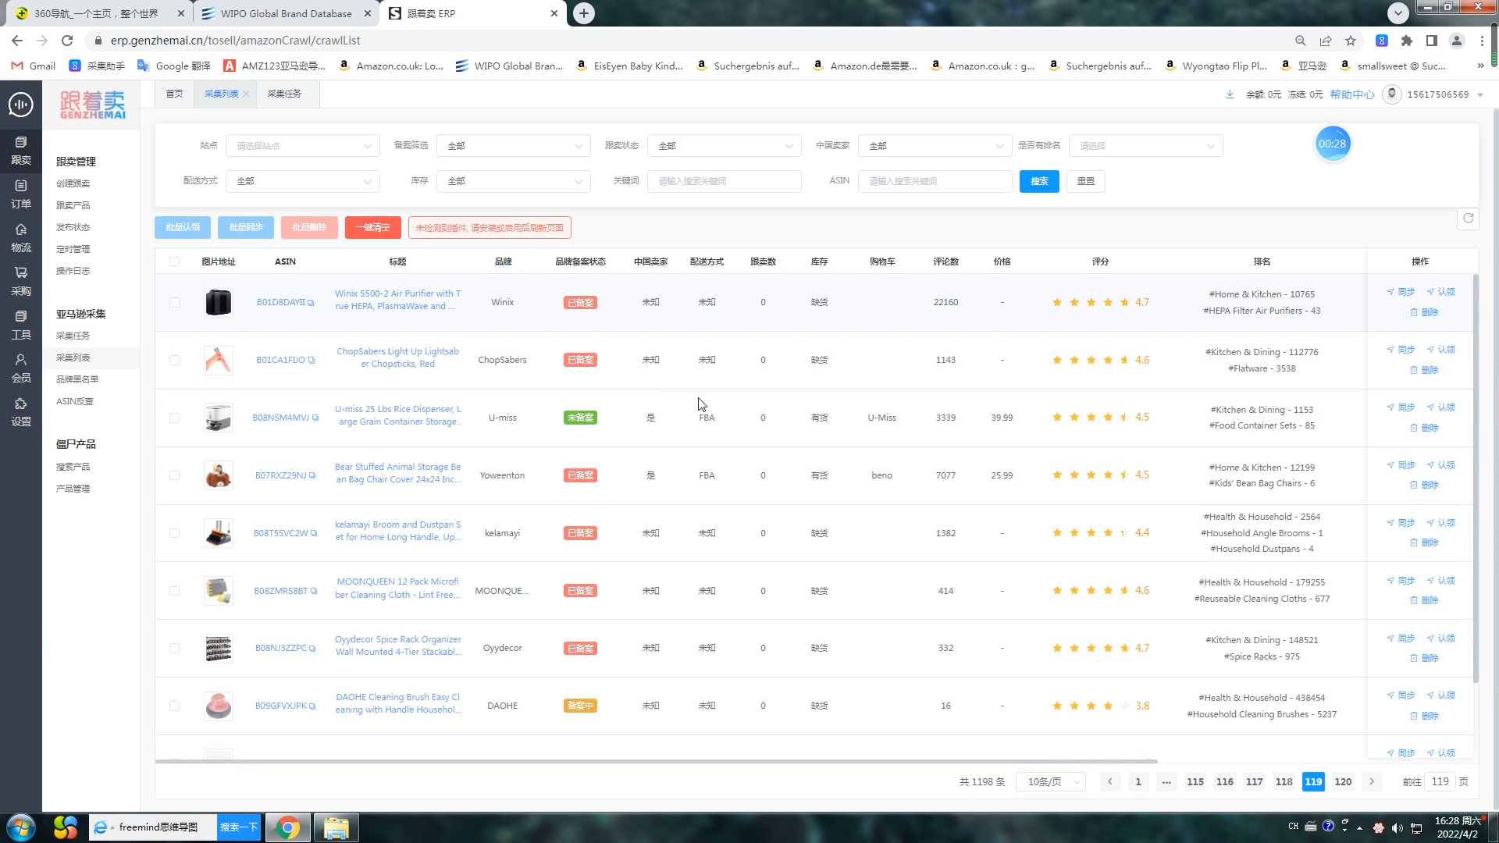Image resolution: width=1499 pixels, height=843 pixels.
Task: Go to page 120
Action: (x=1343, y=782)
